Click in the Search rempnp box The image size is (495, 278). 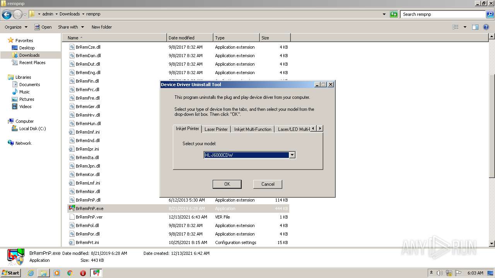pos(443,14)
